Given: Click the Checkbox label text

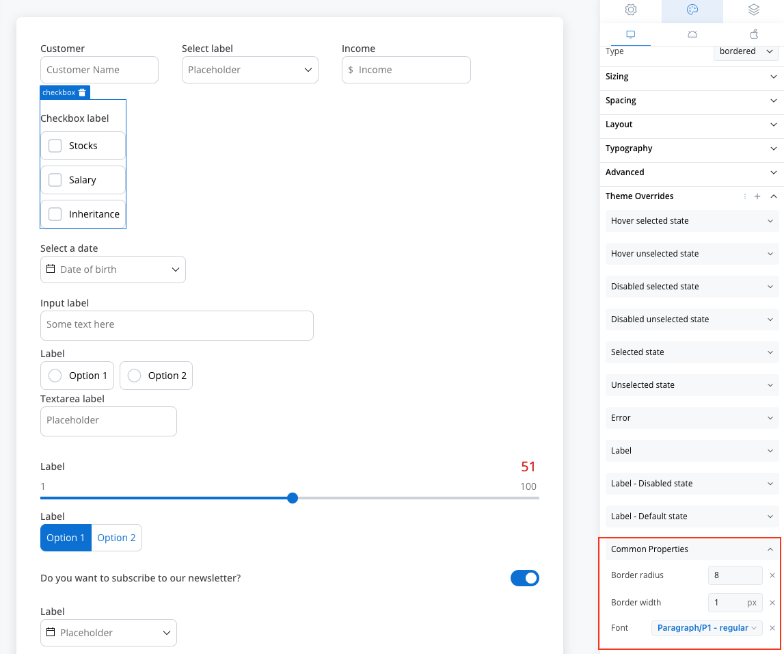Looking at the screenshot, I should click(x=75, y=118).
